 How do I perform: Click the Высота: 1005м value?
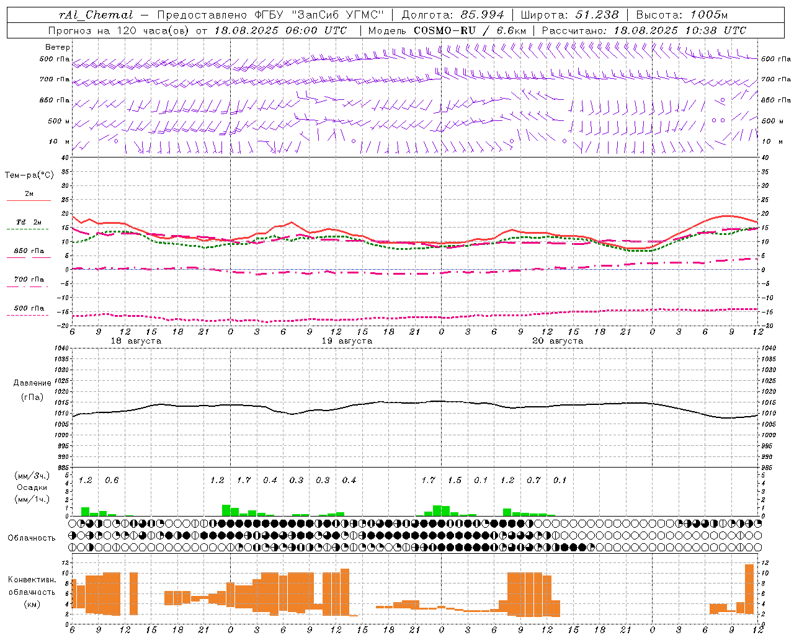pos(682,15)
